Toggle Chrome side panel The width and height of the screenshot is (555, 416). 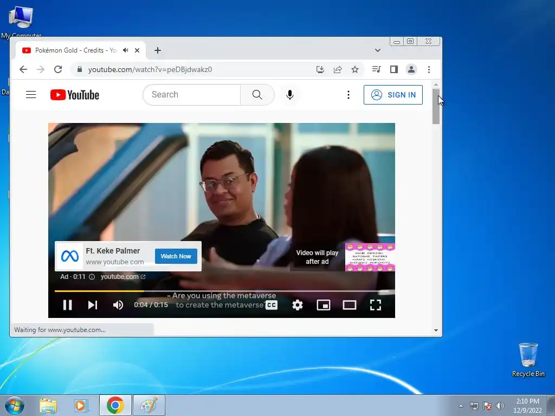pyautogui.click(x=394, y=69)
